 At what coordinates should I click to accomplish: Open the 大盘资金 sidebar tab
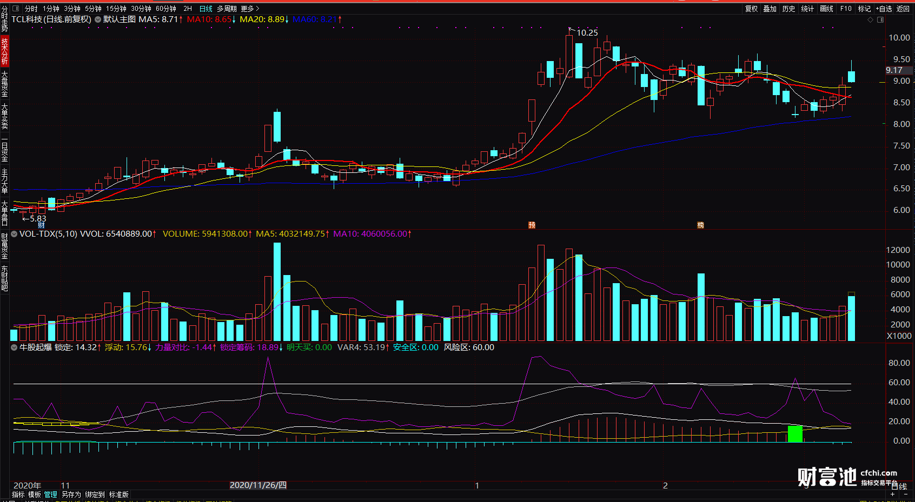coord(4,83)
